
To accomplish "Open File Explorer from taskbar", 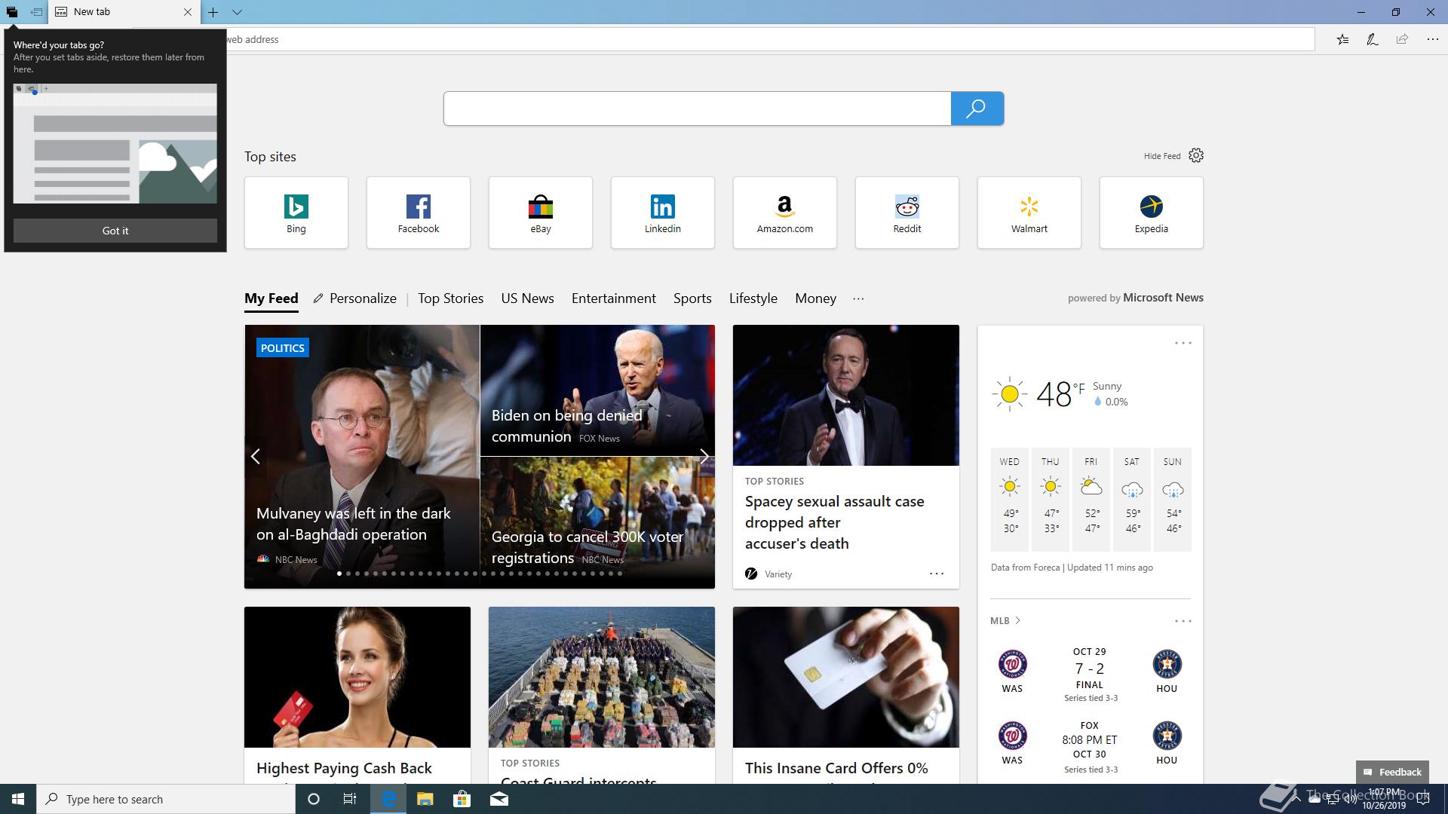I will [x=425, y=799].
